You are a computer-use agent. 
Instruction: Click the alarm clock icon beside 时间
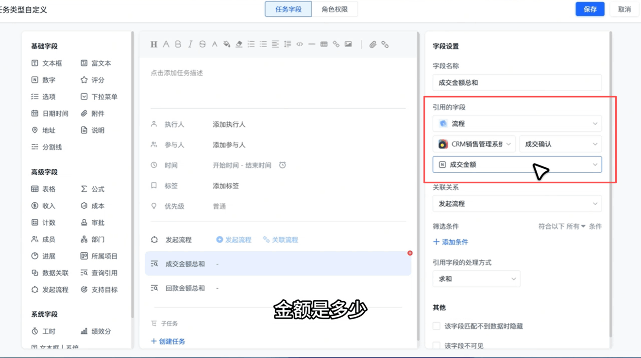click(282, 165)
